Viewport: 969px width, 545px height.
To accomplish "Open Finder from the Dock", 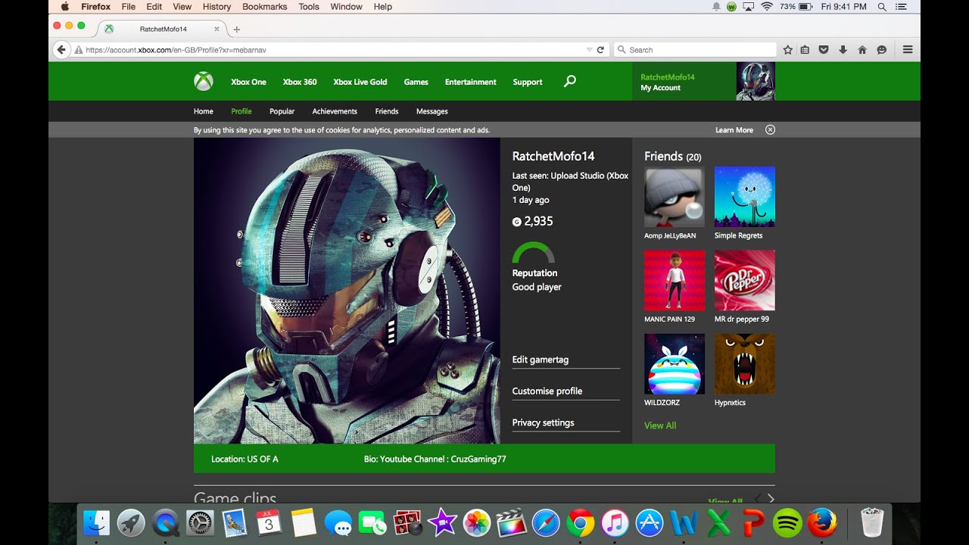I will 97,523.
